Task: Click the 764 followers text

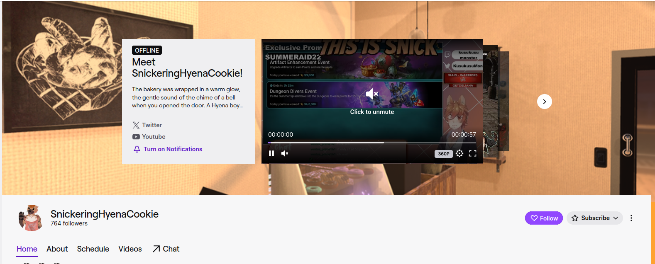Action: click(69, 223)
